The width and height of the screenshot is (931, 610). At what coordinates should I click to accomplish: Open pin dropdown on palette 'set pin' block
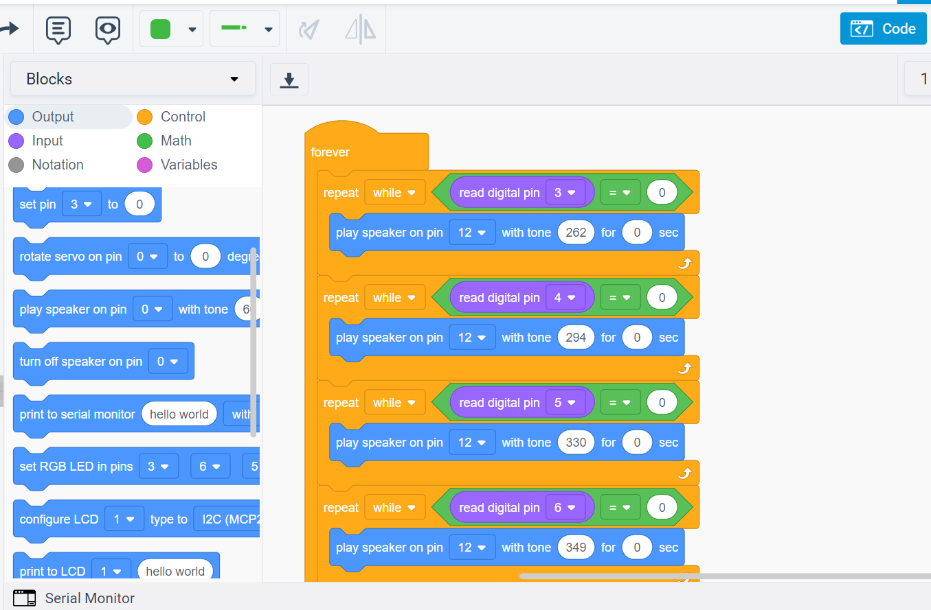point(82,204)
